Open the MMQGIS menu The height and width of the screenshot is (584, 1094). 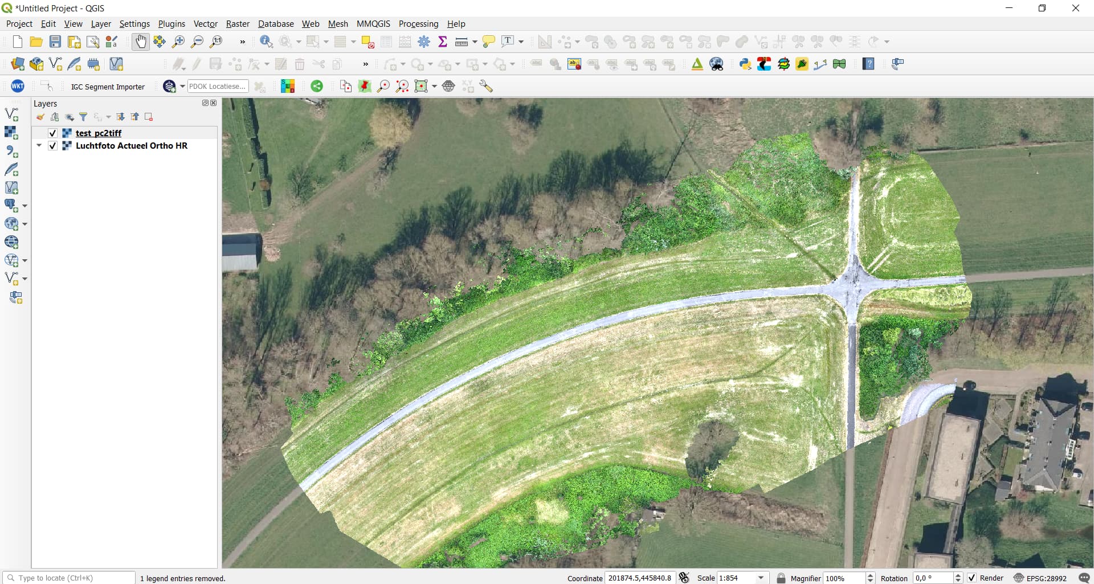pyautogui.click(x=373, y=23)
